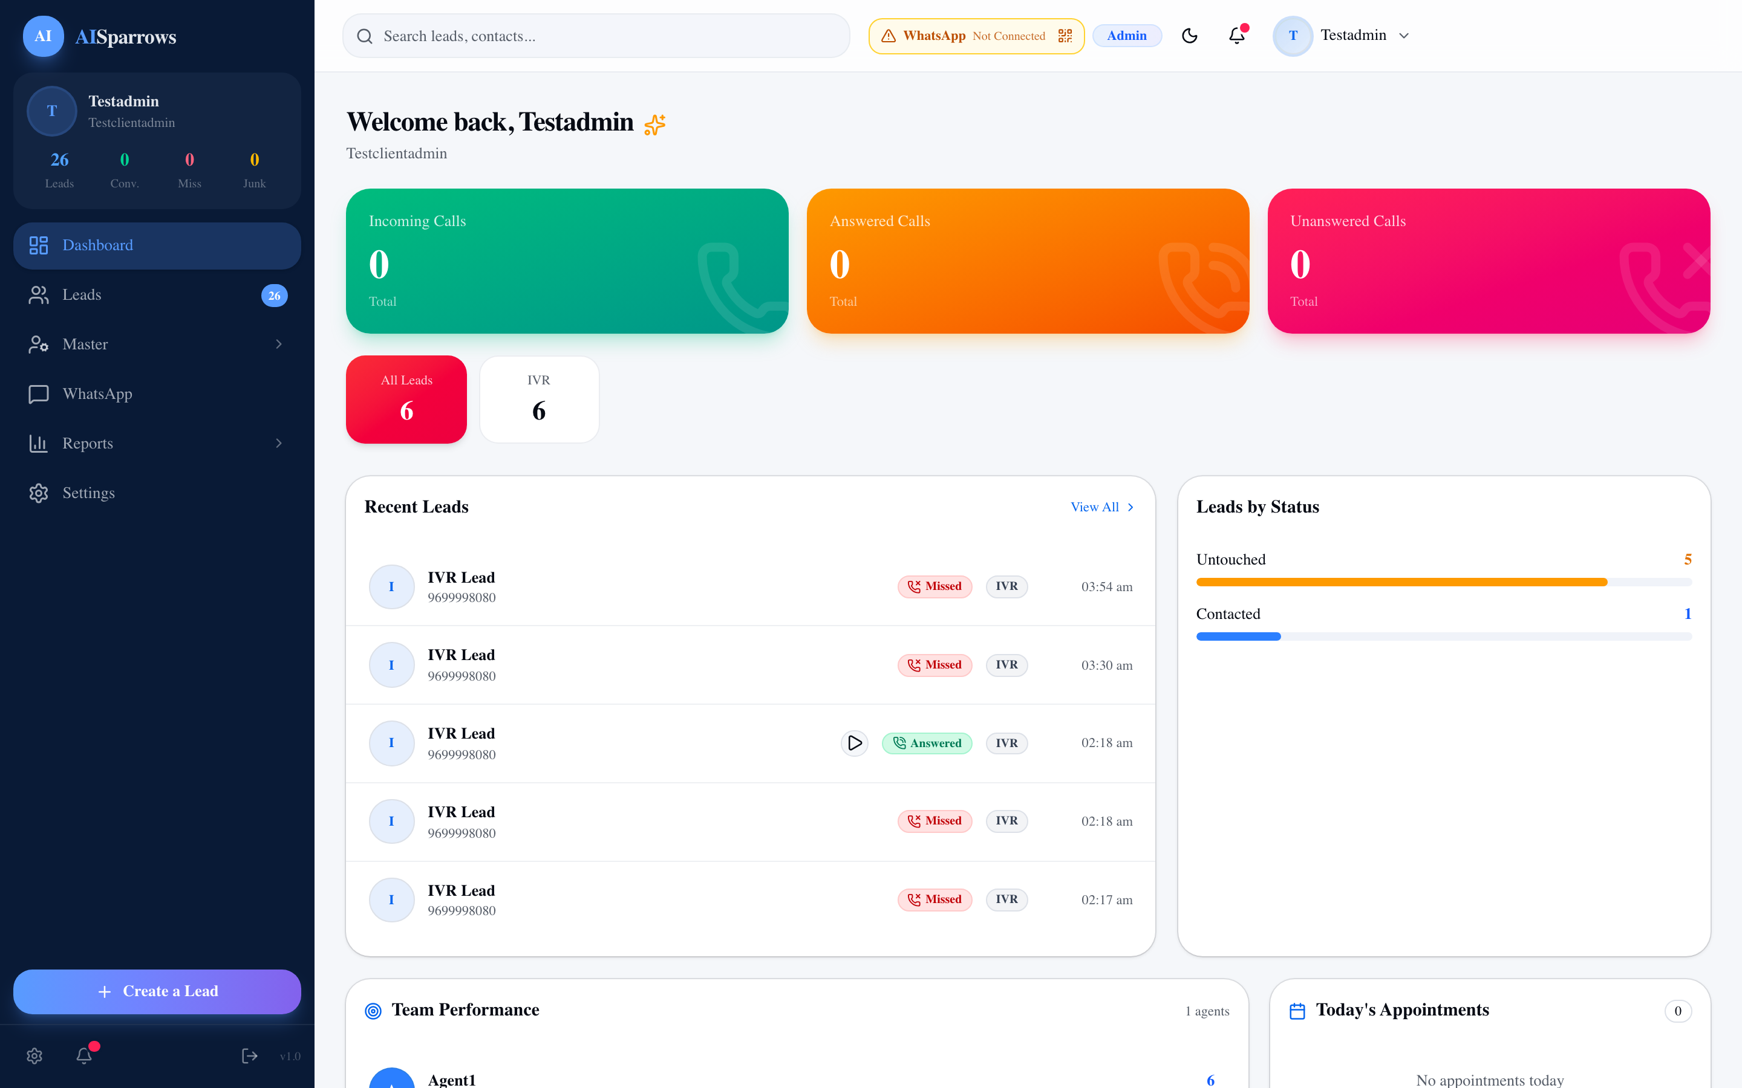Open the IVR Lead at 03:54 am
The height and width of the screenshot is (1088, 1742).
pos(751,587)
